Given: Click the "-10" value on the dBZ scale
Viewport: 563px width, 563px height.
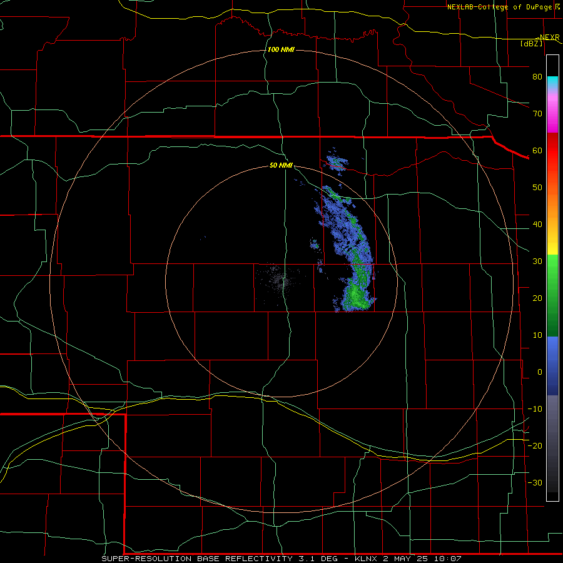Looking at the screenshot, I should pos(535,409).
